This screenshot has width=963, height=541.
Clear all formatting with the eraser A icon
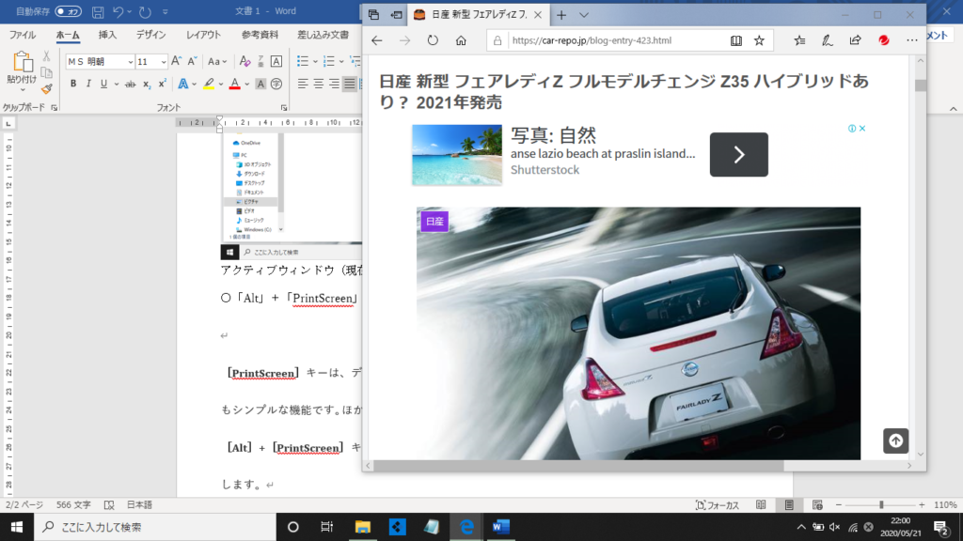click(x=245, y=61)
